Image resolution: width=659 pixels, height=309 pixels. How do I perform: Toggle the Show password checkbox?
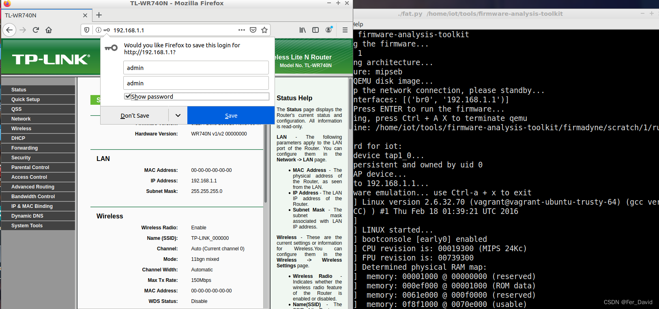tap(127, 96)
